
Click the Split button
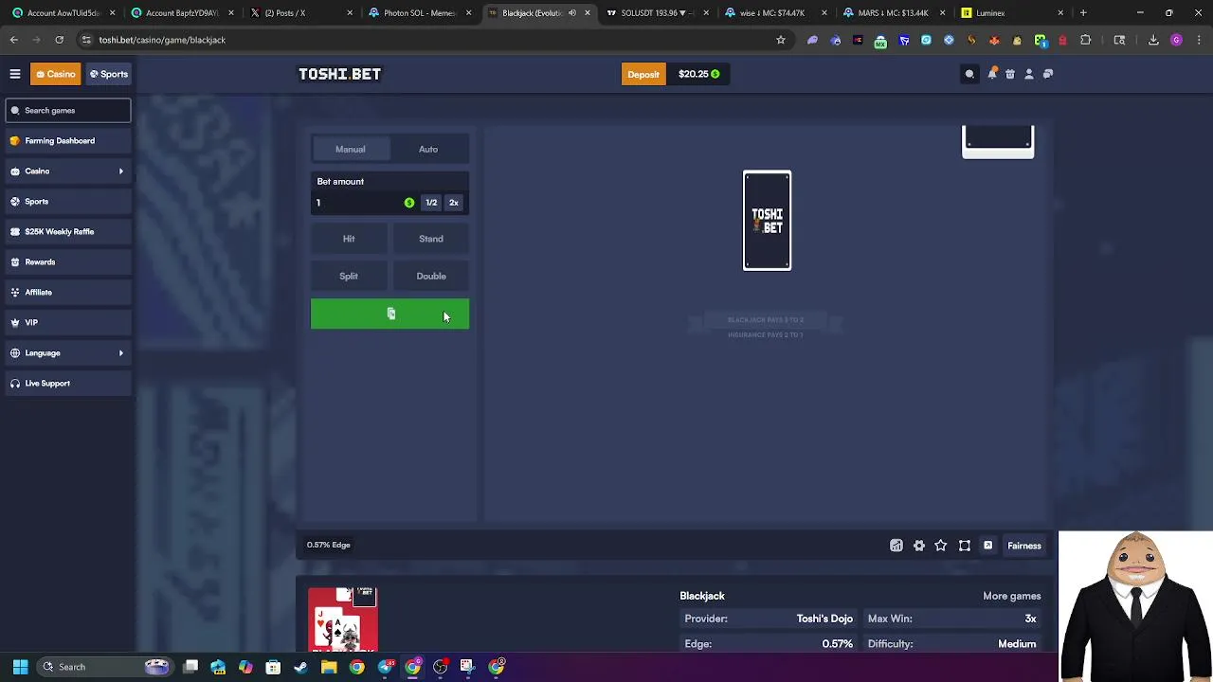(x=349, y=277)
